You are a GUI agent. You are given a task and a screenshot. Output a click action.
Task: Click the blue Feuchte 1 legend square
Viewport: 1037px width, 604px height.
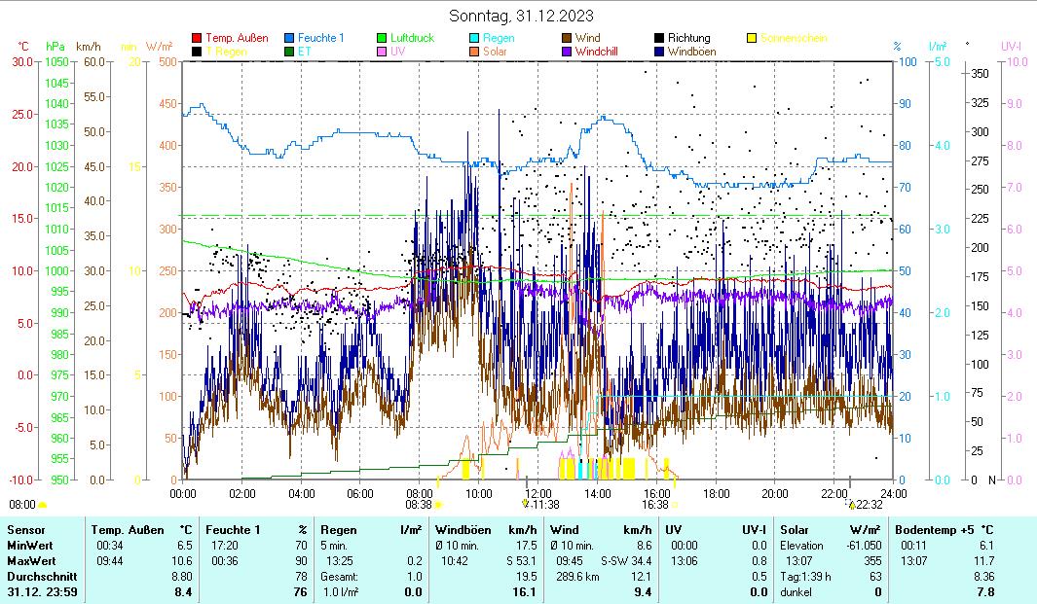[289, 38]
